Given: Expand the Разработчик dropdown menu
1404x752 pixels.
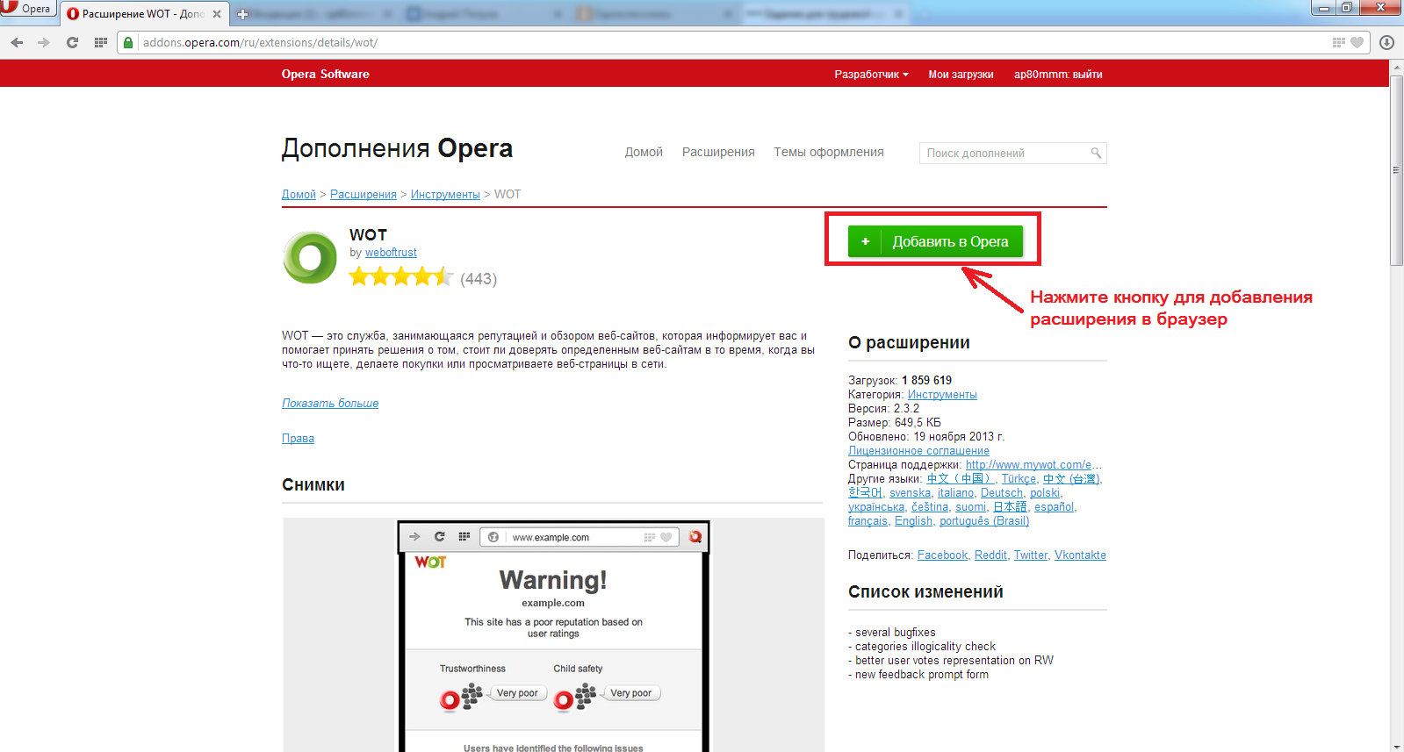Looking at the screenshot, I should [x=871, y=75].
